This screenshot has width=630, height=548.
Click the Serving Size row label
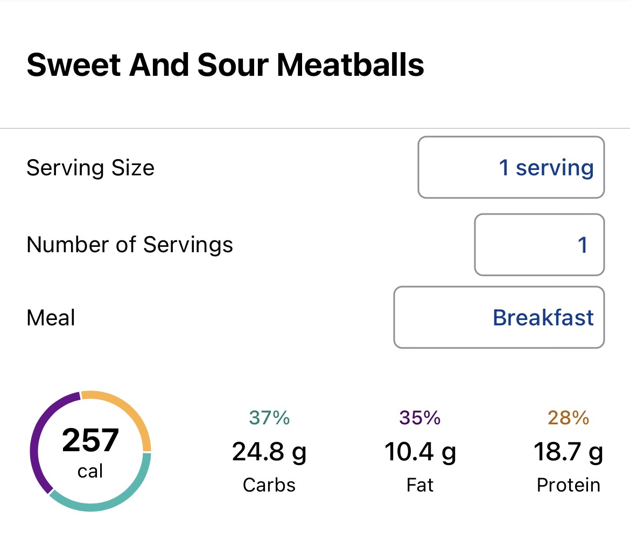click(90, 168)
